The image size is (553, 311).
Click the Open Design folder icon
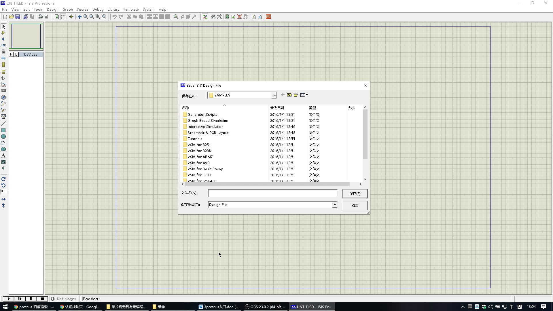(x=11, y=17)
